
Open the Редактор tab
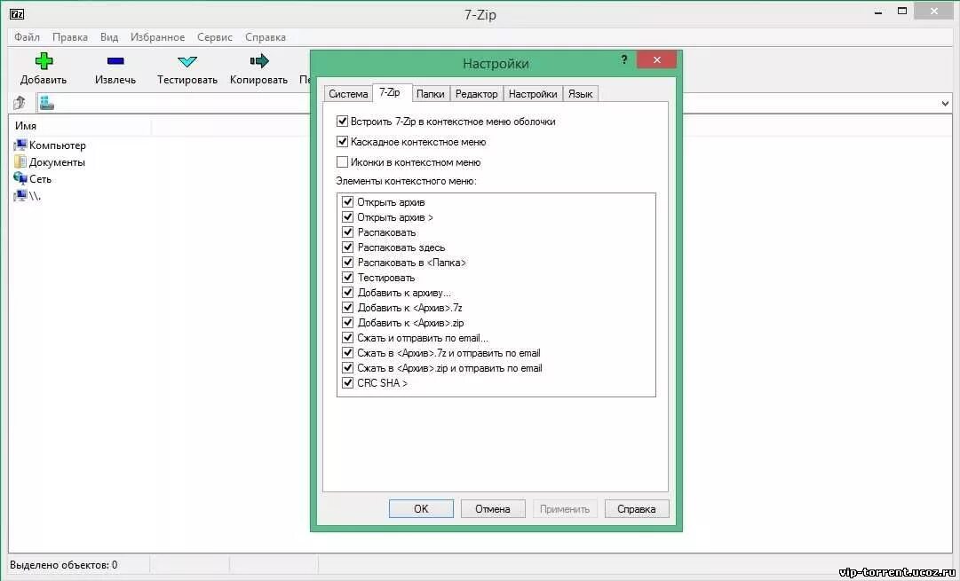pyautogui.click(x=476, y=93)
